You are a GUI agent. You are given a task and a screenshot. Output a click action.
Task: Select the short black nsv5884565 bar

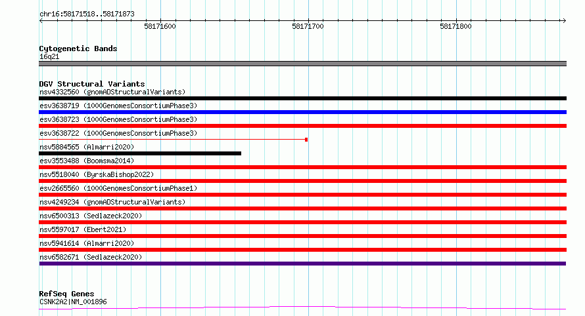[x=140, y=153]
